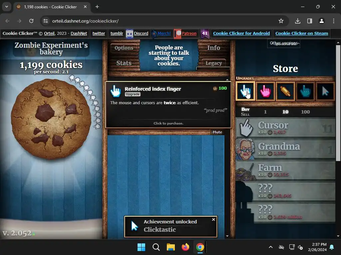Open a new browser tab
The height and width of the screenshot is (255, 341).
pos(97,7)
